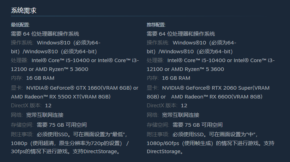290x162 pixels.
Task: Click the 网络 label under 推荐配置
Action: [x=152, y=115]
